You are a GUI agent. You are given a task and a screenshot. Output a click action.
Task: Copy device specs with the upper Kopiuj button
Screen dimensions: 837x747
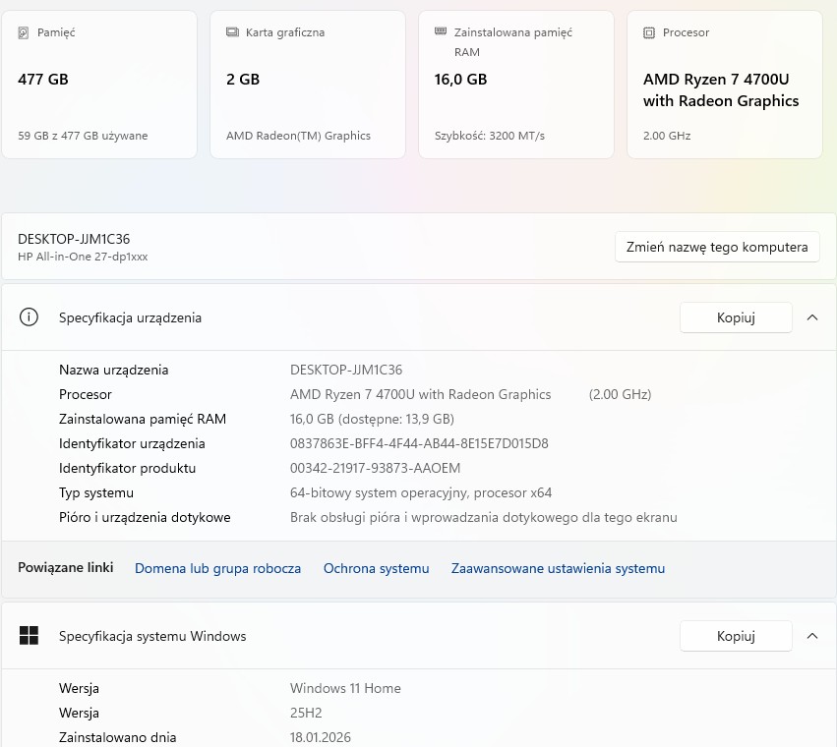click(x=736, y=317)
